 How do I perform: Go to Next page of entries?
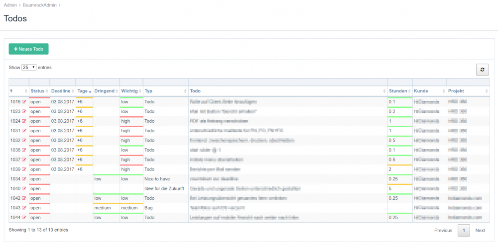(480, 231)
